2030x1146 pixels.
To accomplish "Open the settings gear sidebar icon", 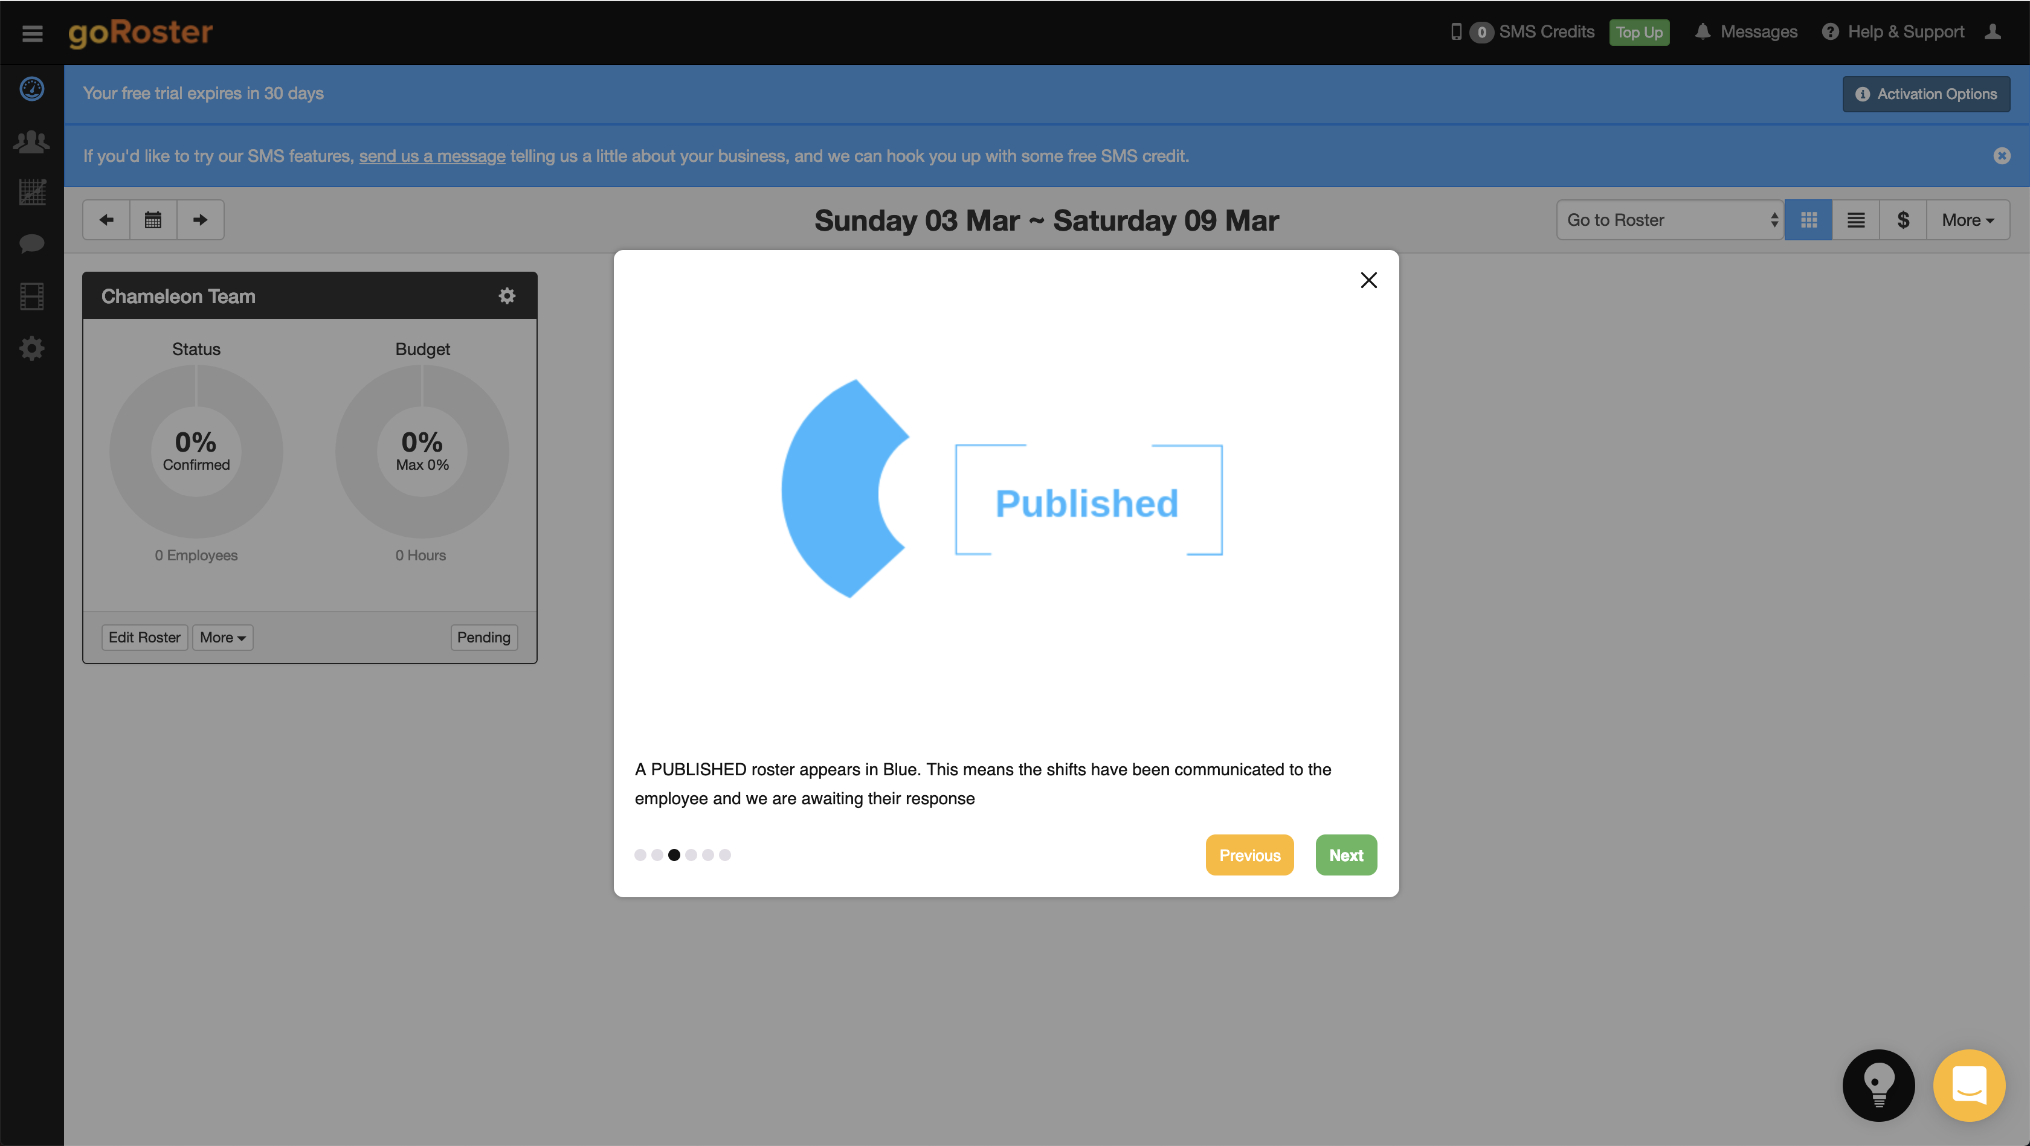I will (x=31, y=348).
